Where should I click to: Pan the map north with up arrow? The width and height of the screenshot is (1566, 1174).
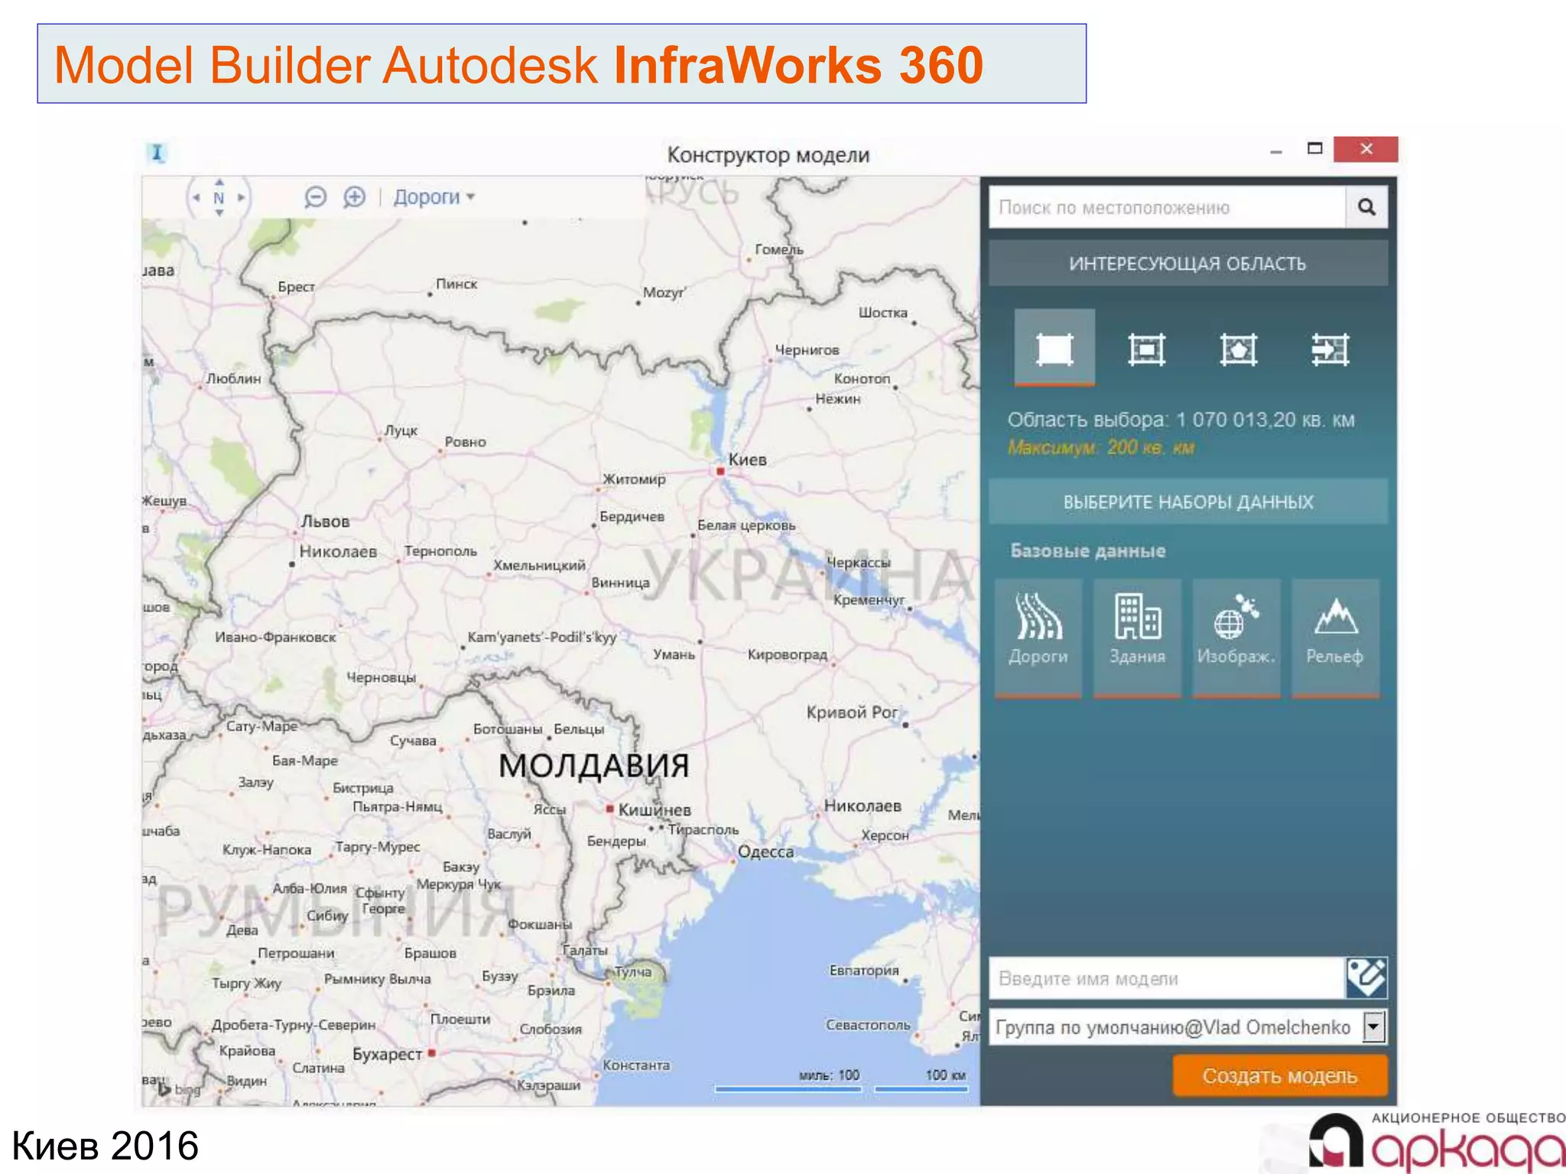(219, 182)
